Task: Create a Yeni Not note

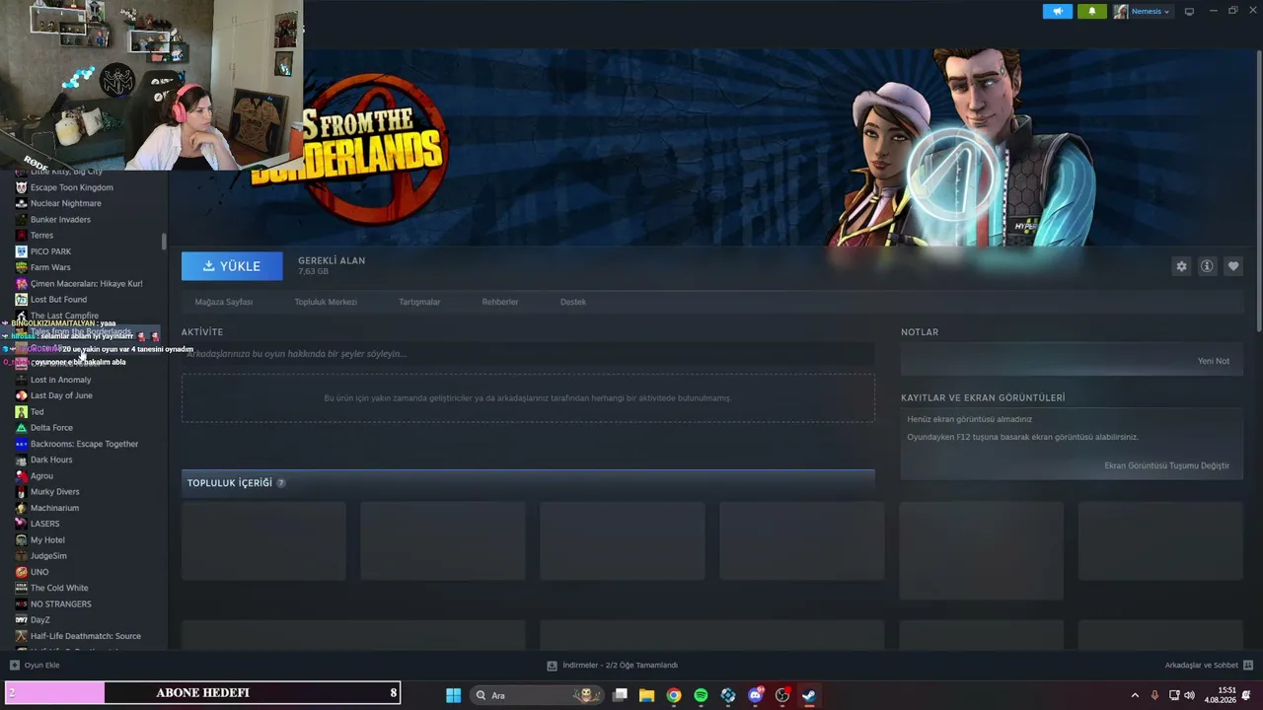Action: point(1214,361)
